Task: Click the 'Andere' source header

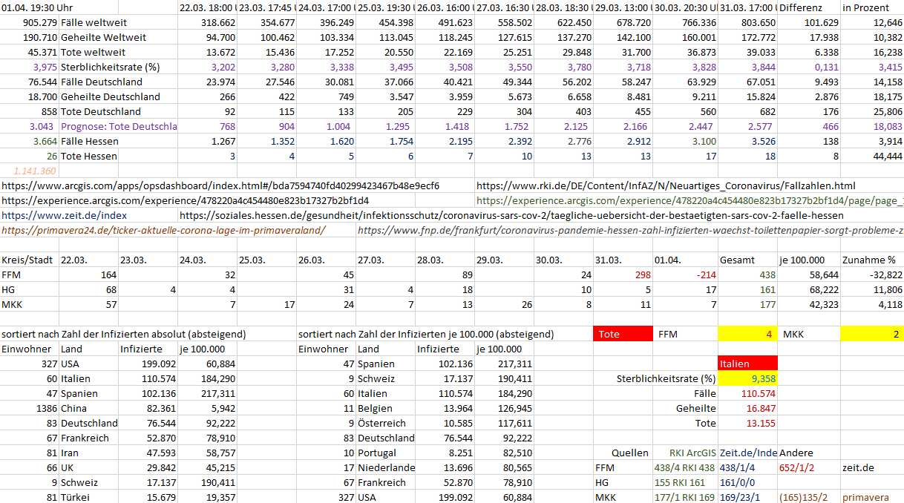Action: (x=796, y=453)
